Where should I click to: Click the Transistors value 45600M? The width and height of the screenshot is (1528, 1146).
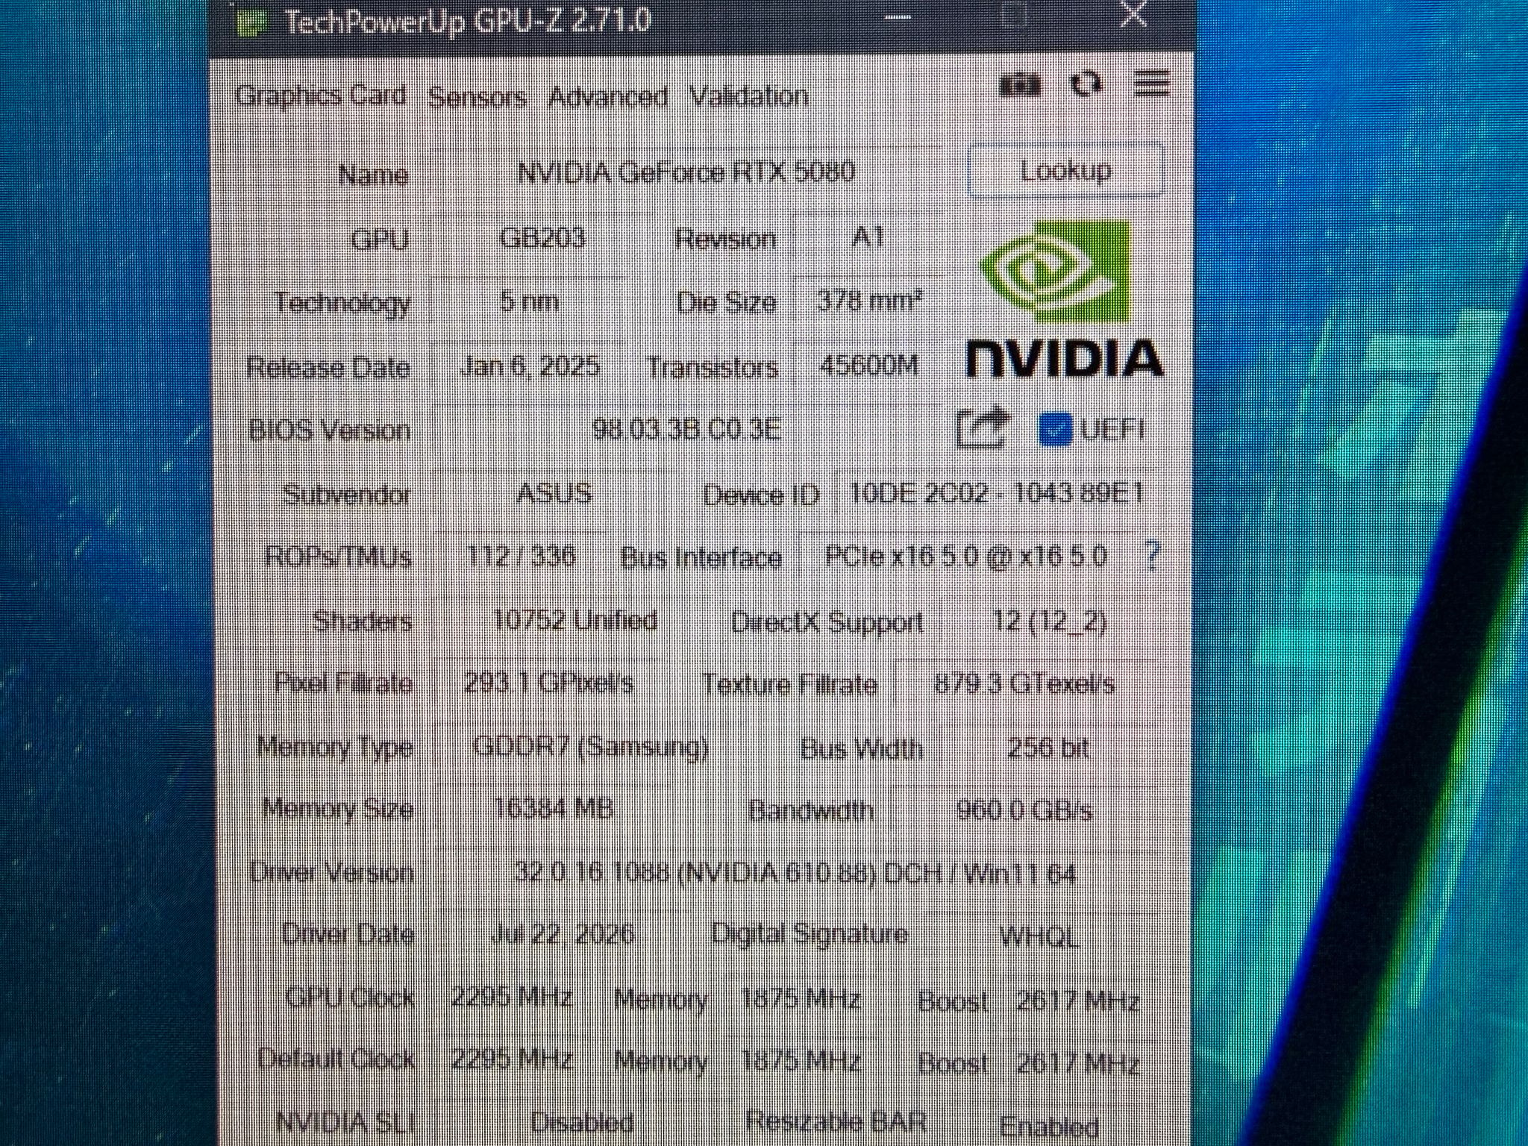pyautogui.click(x=869, y=366)
